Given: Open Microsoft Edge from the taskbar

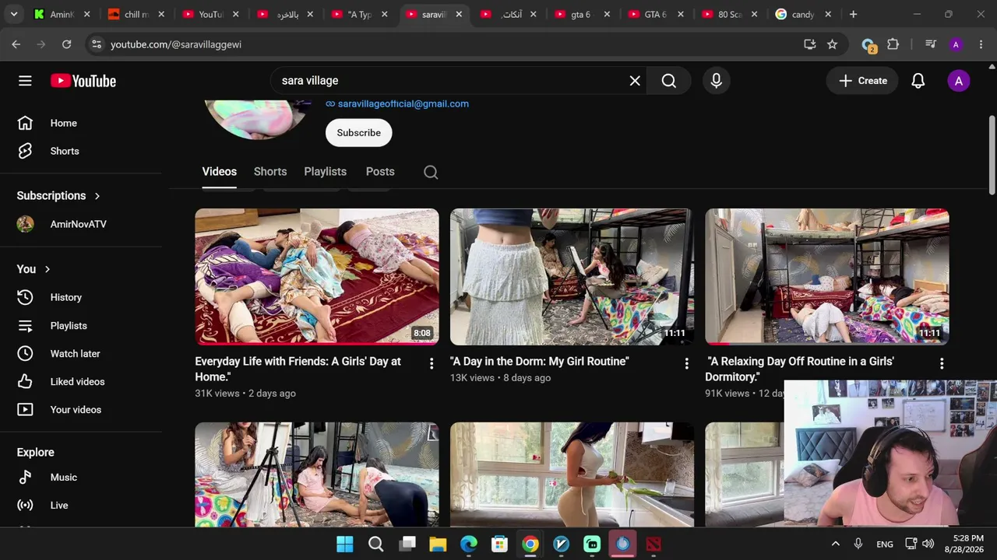Looking at the screenshot, I should coord(469,544).
